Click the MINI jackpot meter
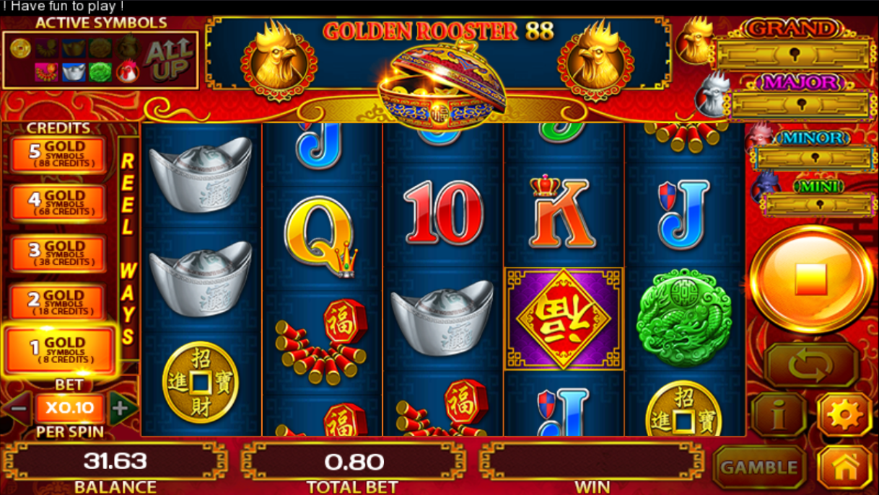Screen dimensions: 879x495 (819, 205)
